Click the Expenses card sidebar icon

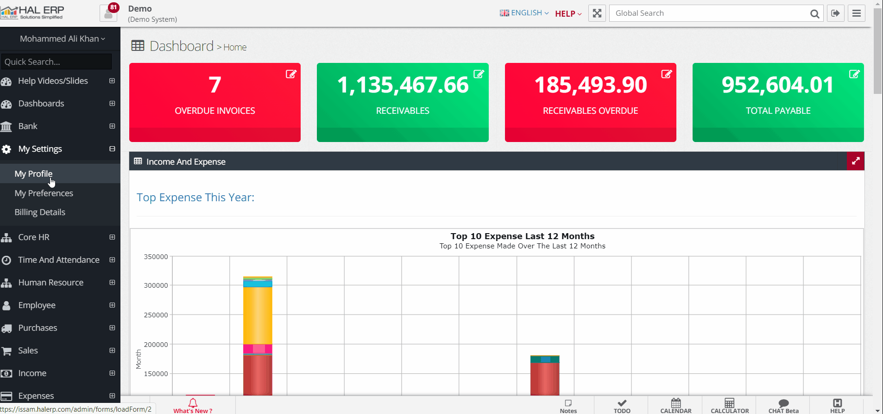click(x=6, y=396)
